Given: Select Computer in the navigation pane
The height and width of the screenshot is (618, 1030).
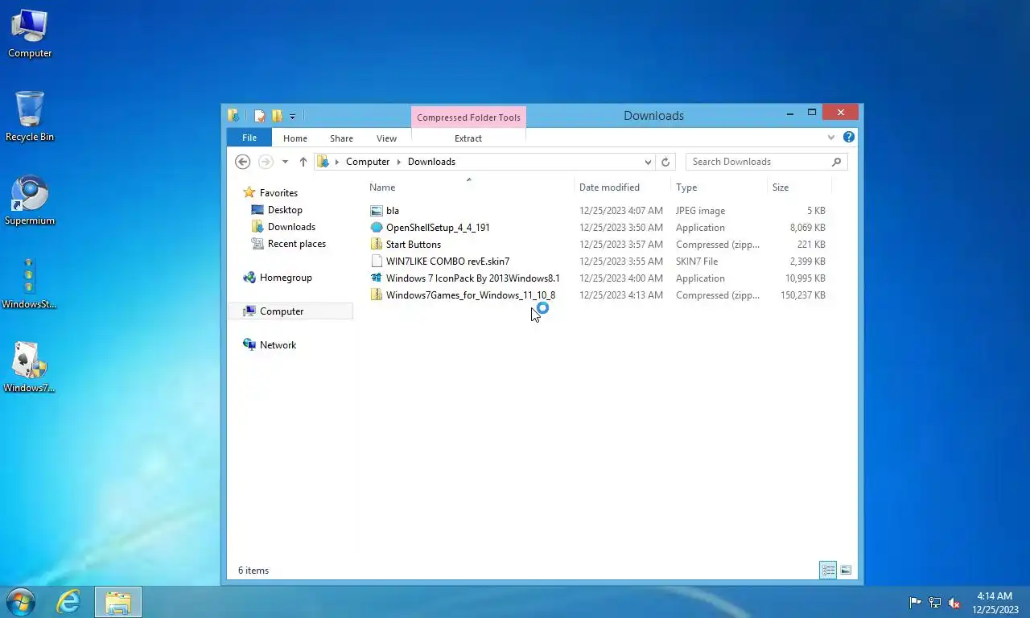Looking at the screenshot, I should [x=282, y=311].
